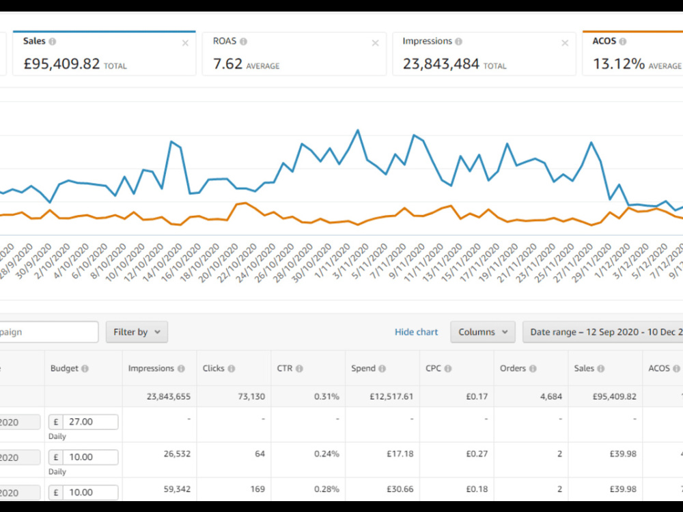Show info for CPC column
This screenshot has width=683, height=512.
[x=448, y=369]
